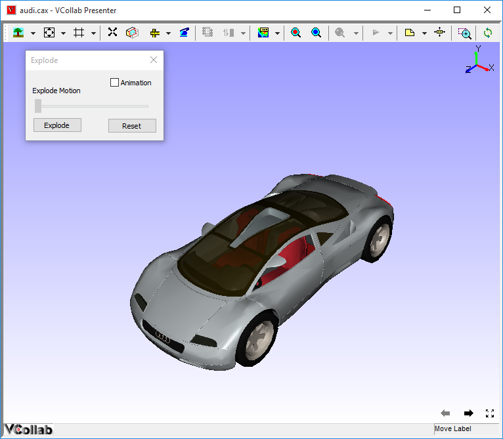Click the Explode Motion slider handle
The image size is (503, 439).
38,106
